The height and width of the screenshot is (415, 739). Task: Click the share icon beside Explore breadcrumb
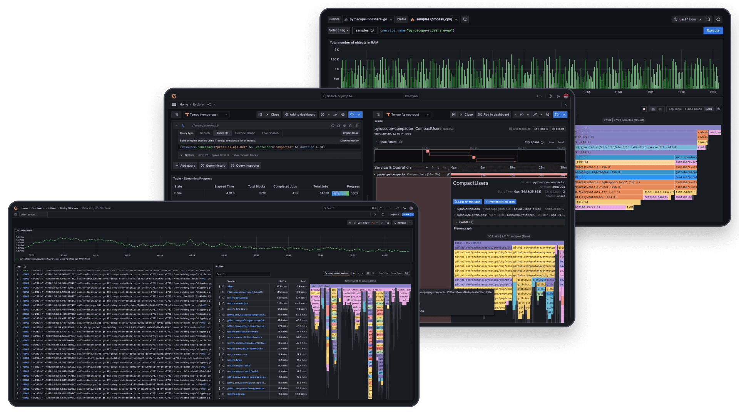tap(209, 105)
